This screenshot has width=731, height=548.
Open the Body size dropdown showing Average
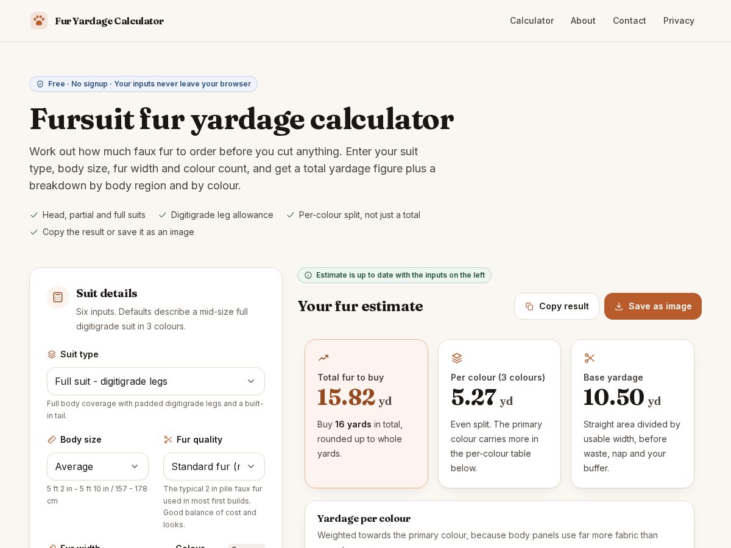tap(97, 466)
